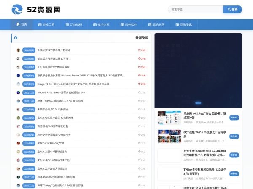253x189 pixels.
Task: Click the avatar beside 邮生活月月开好运 post
Action: (19, 59)
